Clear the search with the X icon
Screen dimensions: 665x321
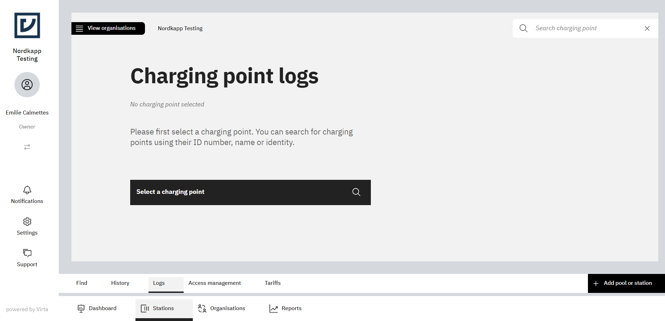[647, 28]
